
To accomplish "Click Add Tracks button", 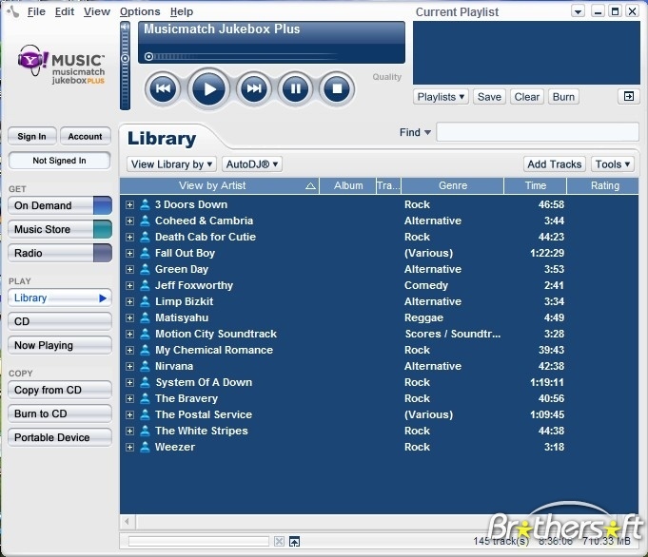I will [554, 164].
